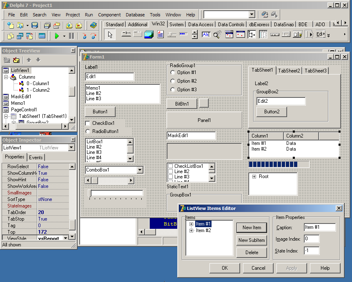
Task: Select the Animate component icon
Action: [x=218, y=34]
